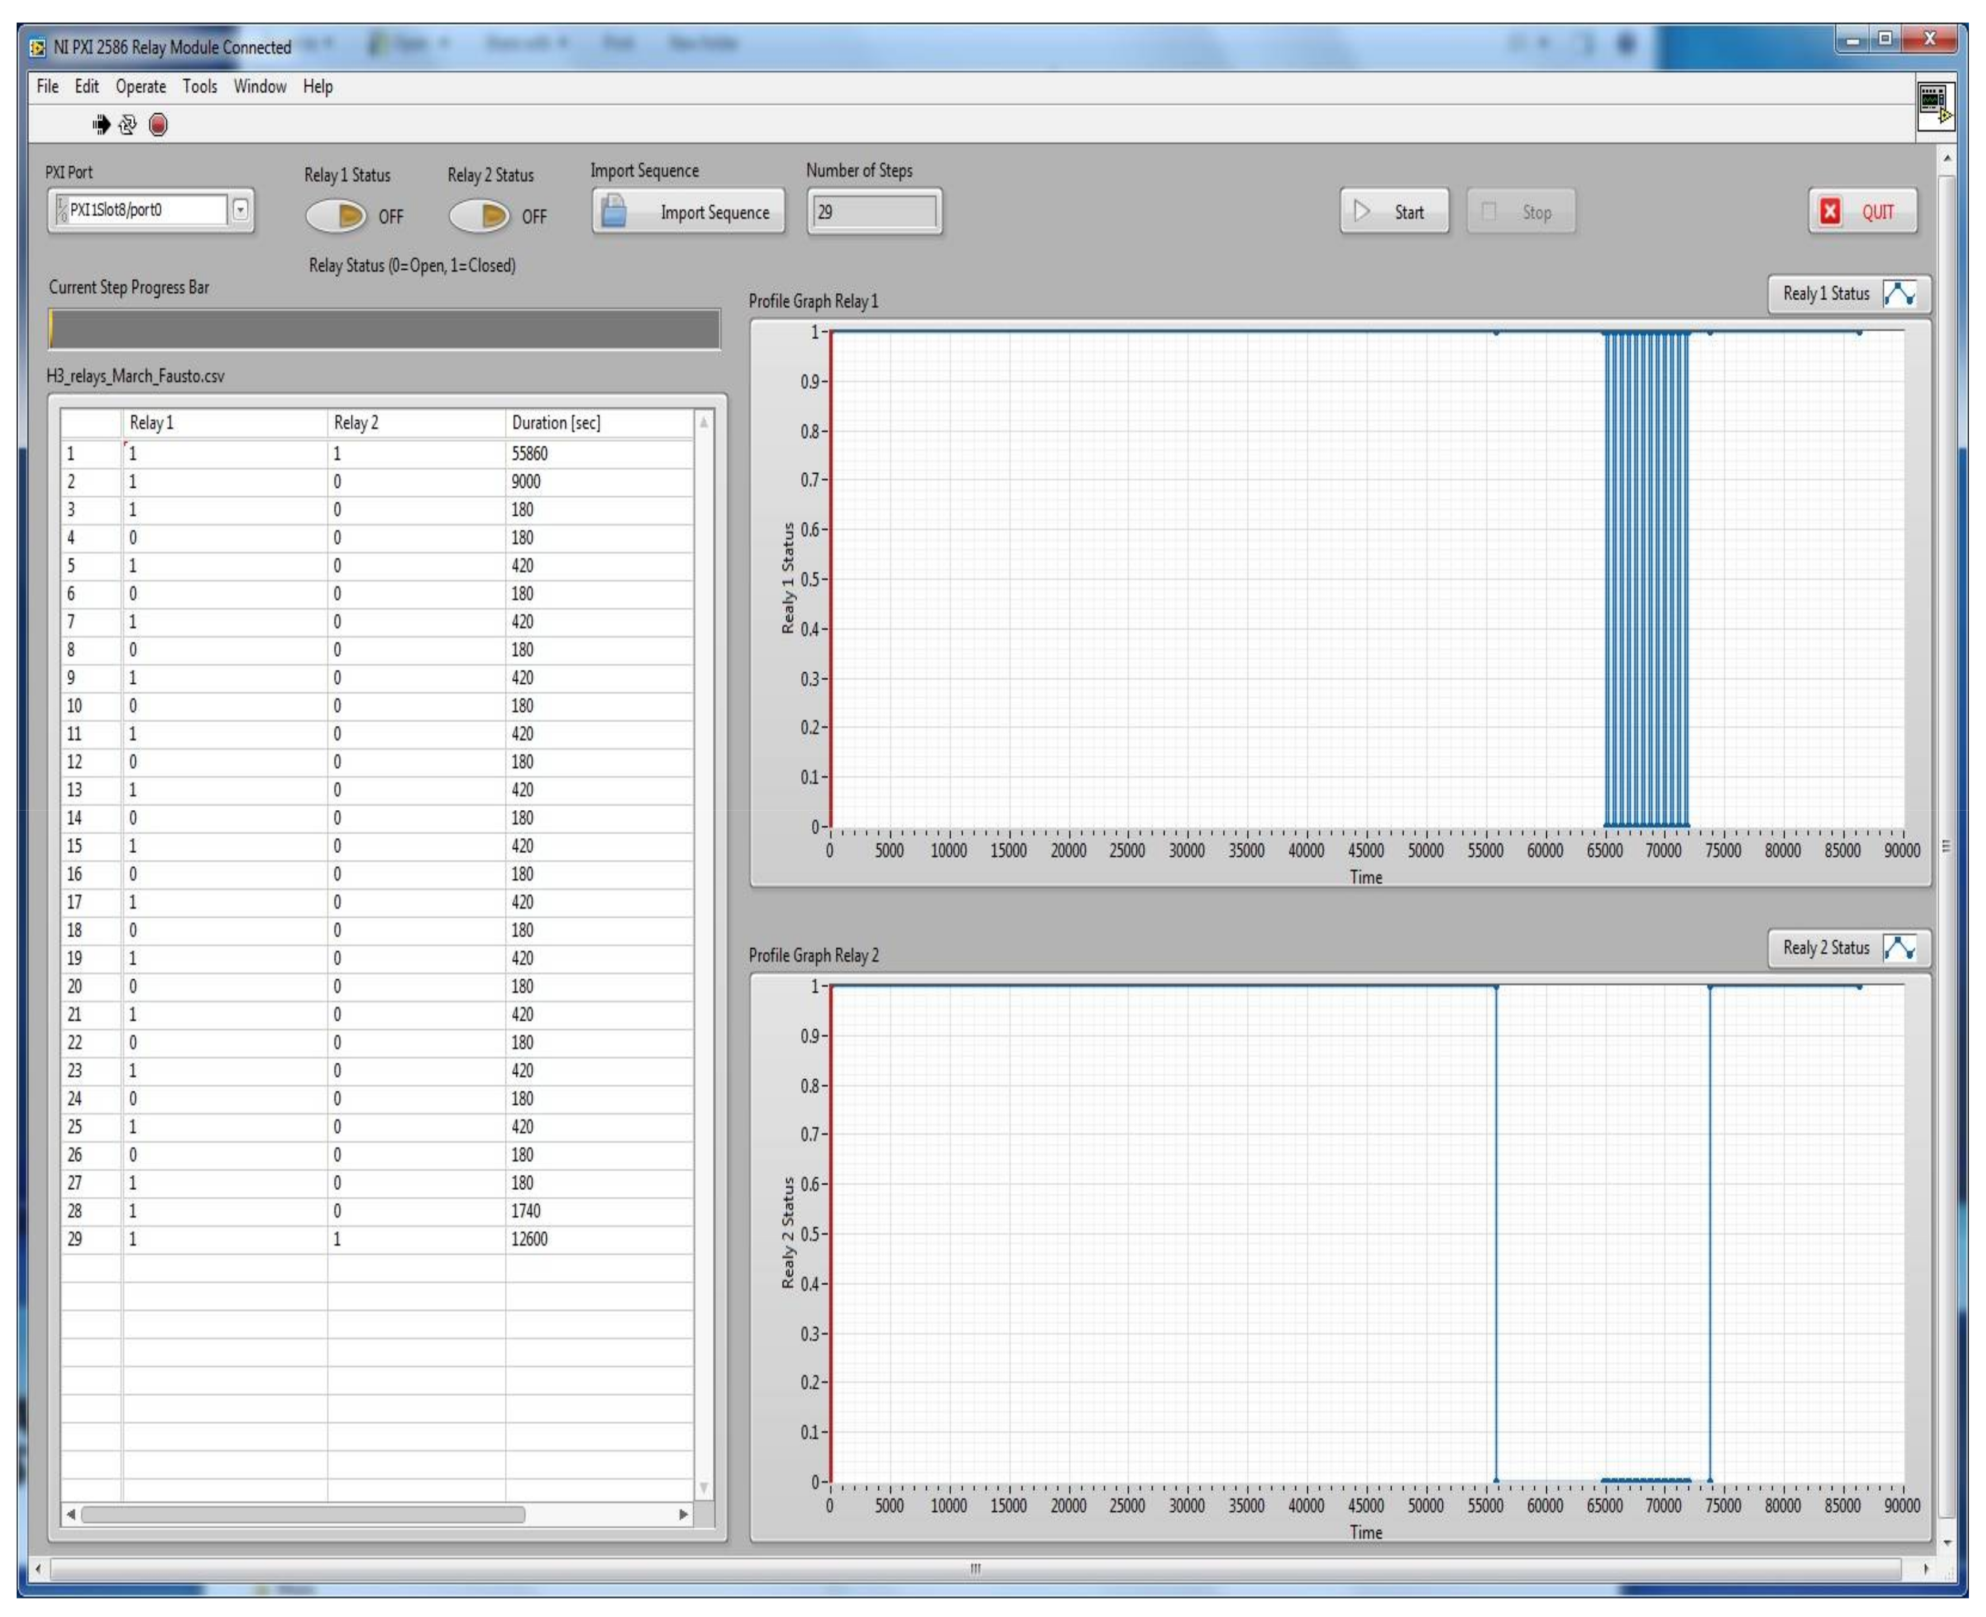Click the folder icon on Import Sequence
This screenshot has height=1617, width=1986.
[613, 212]
